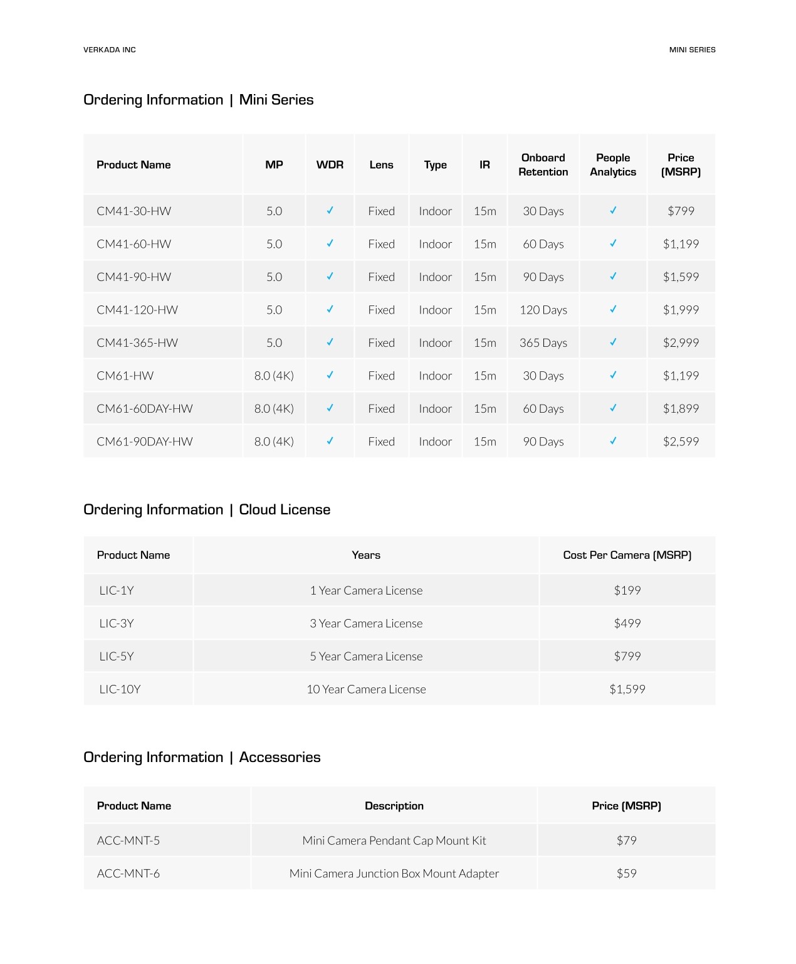Click People Analytics checkmark for CM41-365-HW
The image size is (796, 964).
(x=613, y=342)
